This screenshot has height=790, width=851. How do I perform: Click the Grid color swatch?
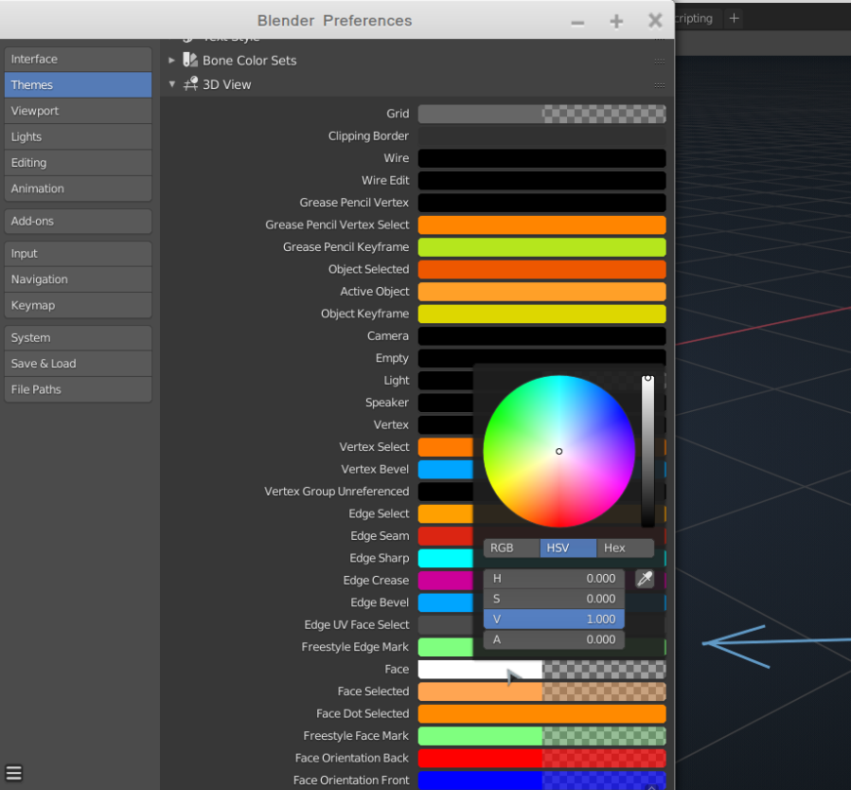click(x=541, y=114)
